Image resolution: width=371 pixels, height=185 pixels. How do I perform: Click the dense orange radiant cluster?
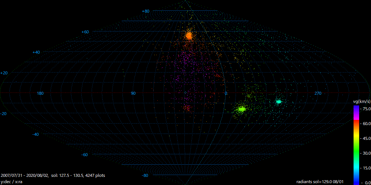click(189, 36)
